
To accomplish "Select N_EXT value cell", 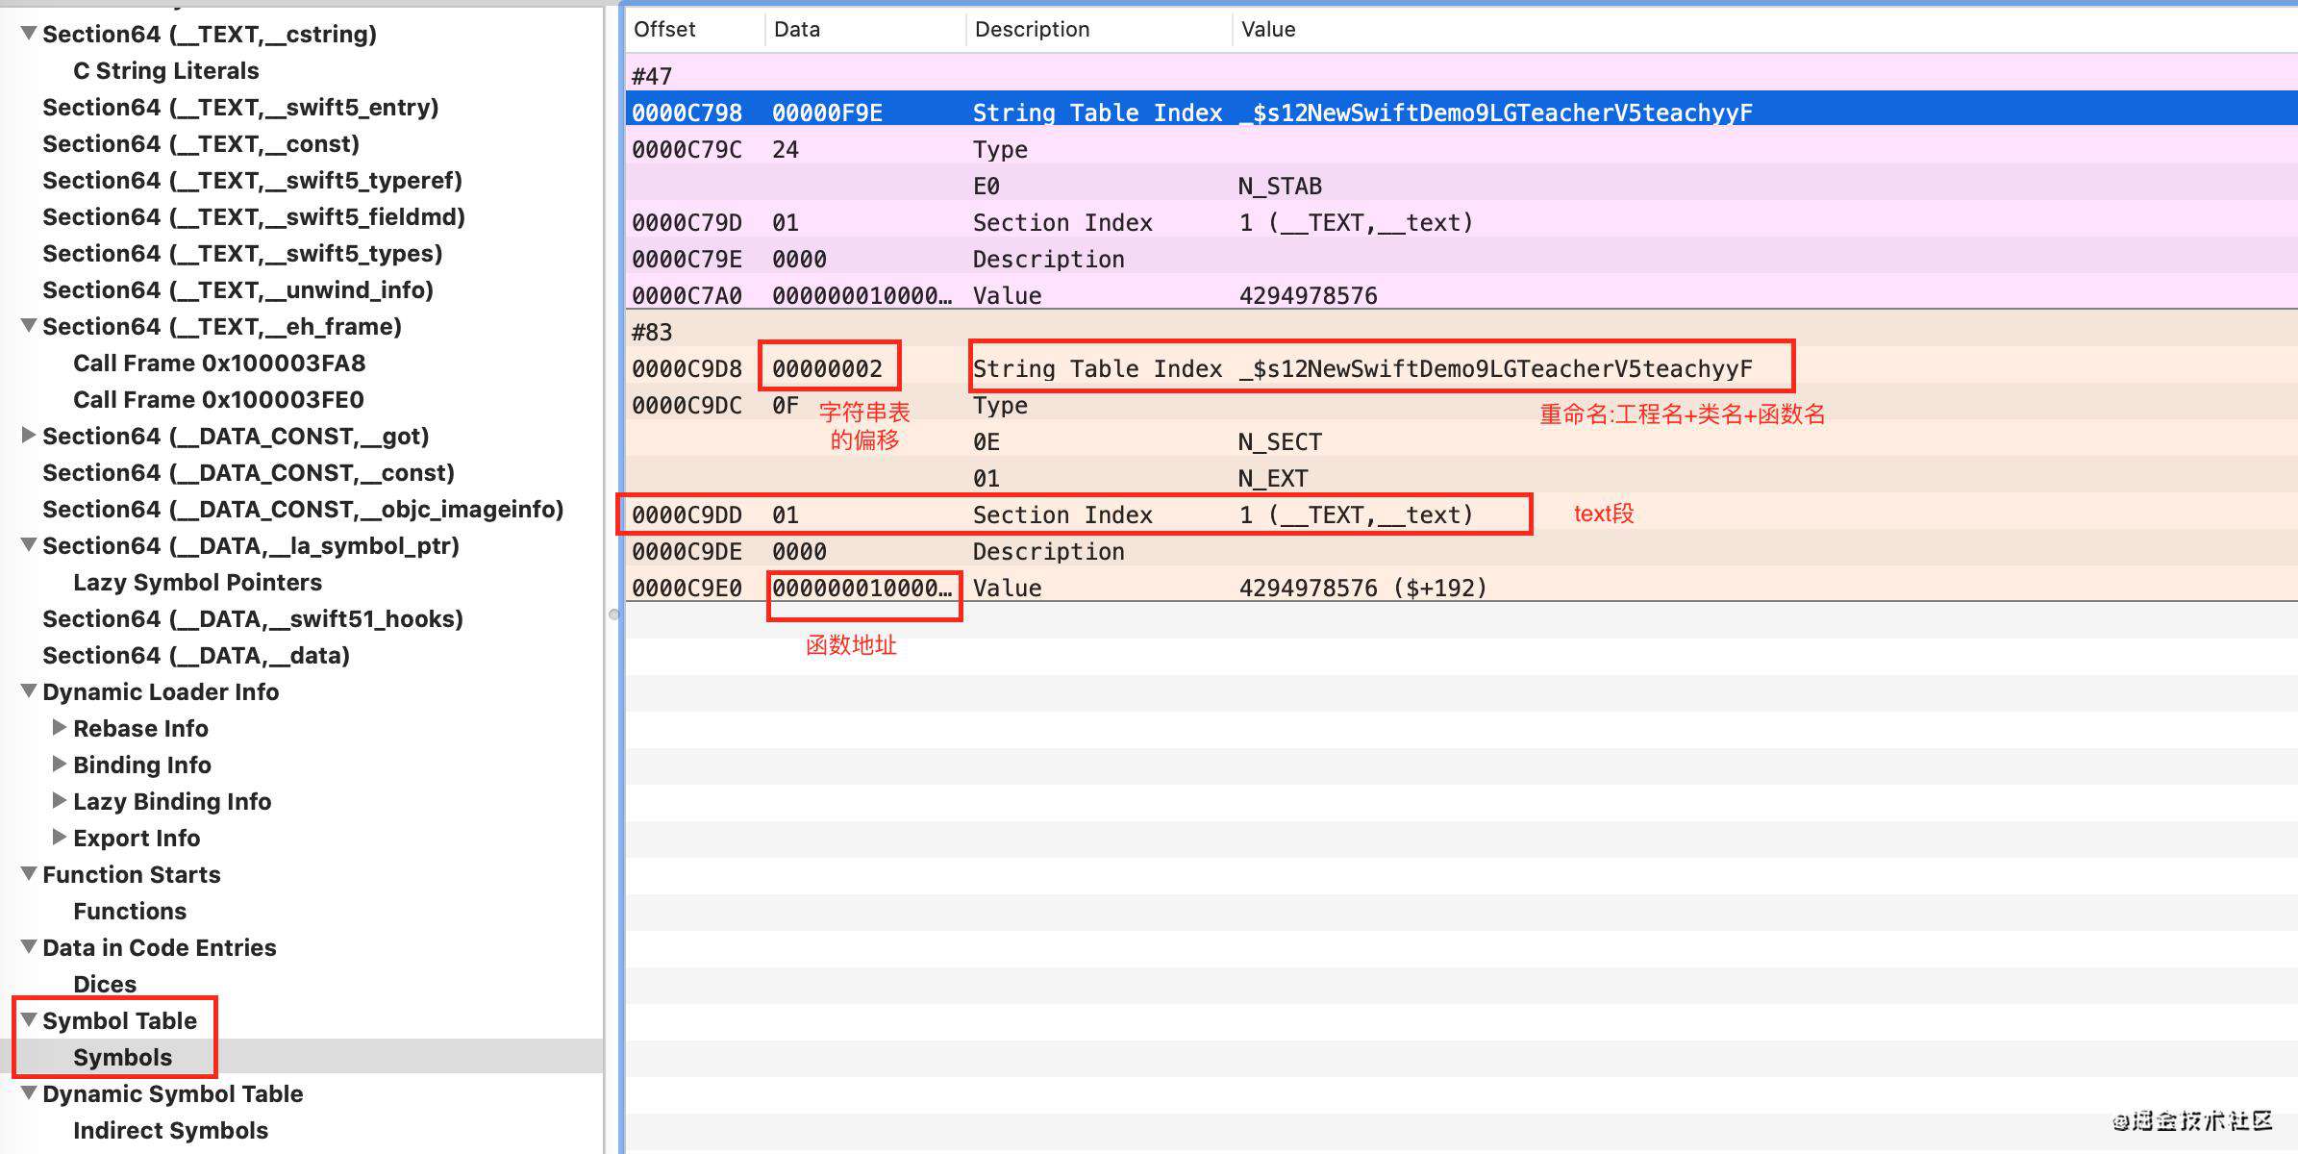I will [1273, 478].
